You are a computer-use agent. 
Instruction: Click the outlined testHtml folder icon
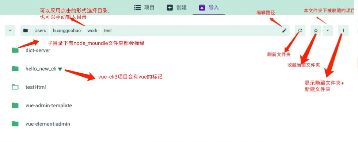15,87
